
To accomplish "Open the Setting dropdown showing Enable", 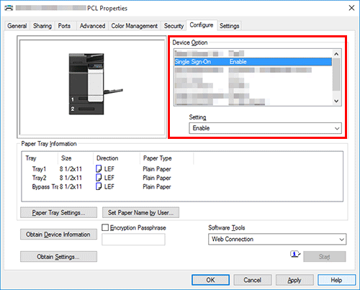I will [265, 128].
